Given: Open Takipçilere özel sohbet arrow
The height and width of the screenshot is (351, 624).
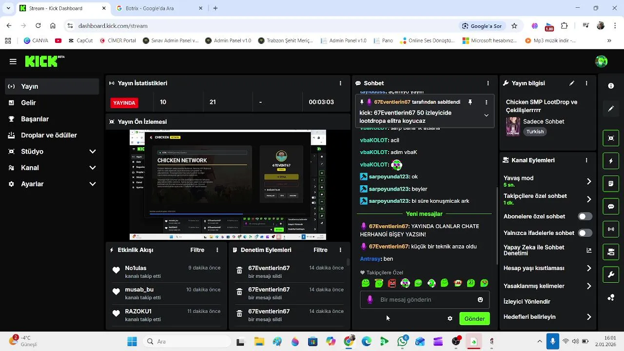Looking at the screenshot, I should (x=589, y=199).
